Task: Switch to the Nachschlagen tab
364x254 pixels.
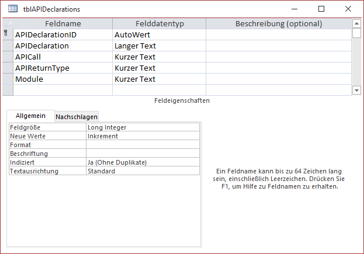Action: 77,117
